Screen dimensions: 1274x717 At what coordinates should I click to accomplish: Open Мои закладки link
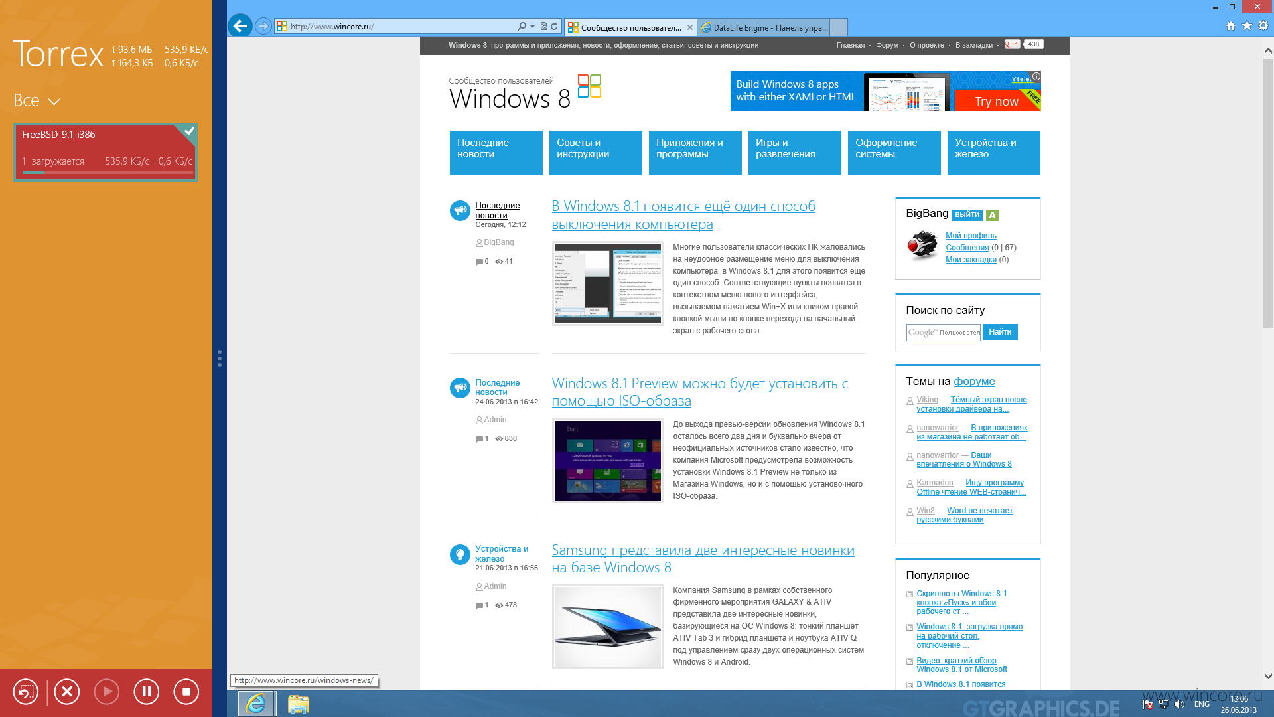[x=971, y=260]
